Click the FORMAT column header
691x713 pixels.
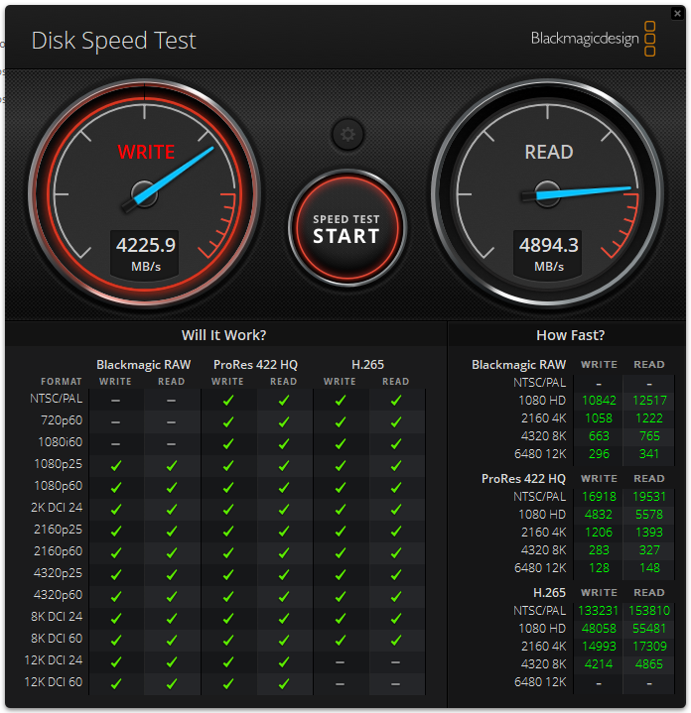click(61, 382)
